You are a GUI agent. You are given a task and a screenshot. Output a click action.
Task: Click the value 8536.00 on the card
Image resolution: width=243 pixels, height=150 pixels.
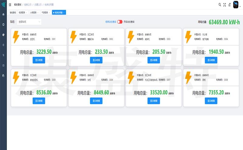point(44,93)
